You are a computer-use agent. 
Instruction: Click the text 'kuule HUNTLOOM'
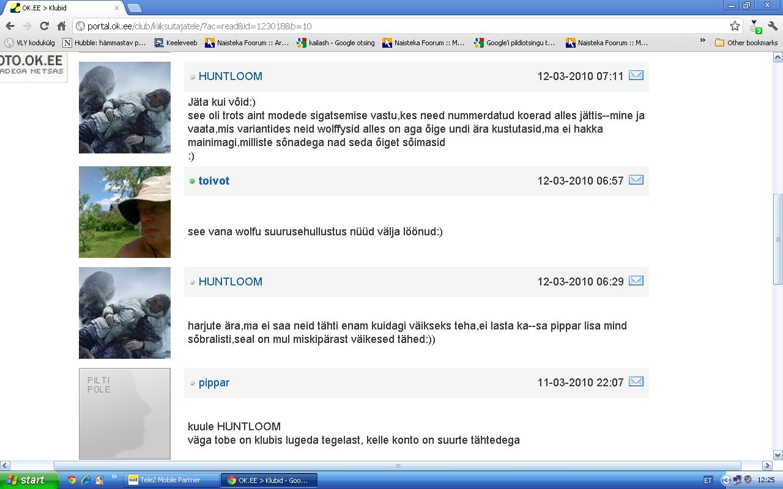(x=234, y=426)
